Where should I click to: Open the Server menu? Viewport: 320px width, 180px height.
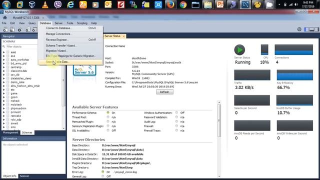pyautogui.click(x=58, y=23)
